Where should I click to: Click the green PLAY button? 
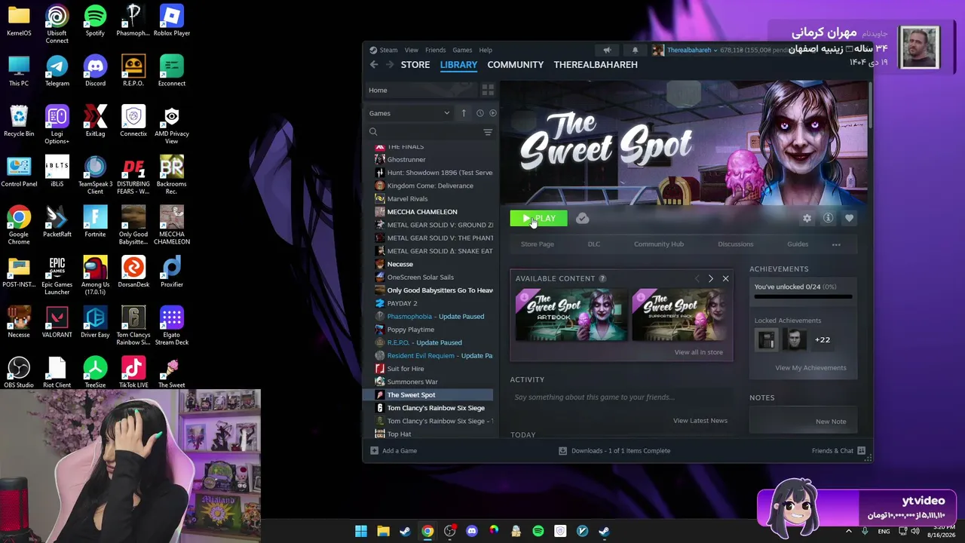538,219
